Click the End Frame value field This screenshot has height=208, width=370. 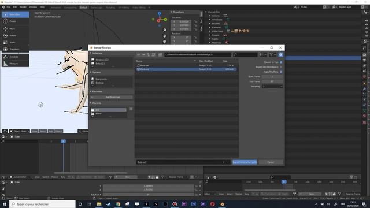coord(272,81)
